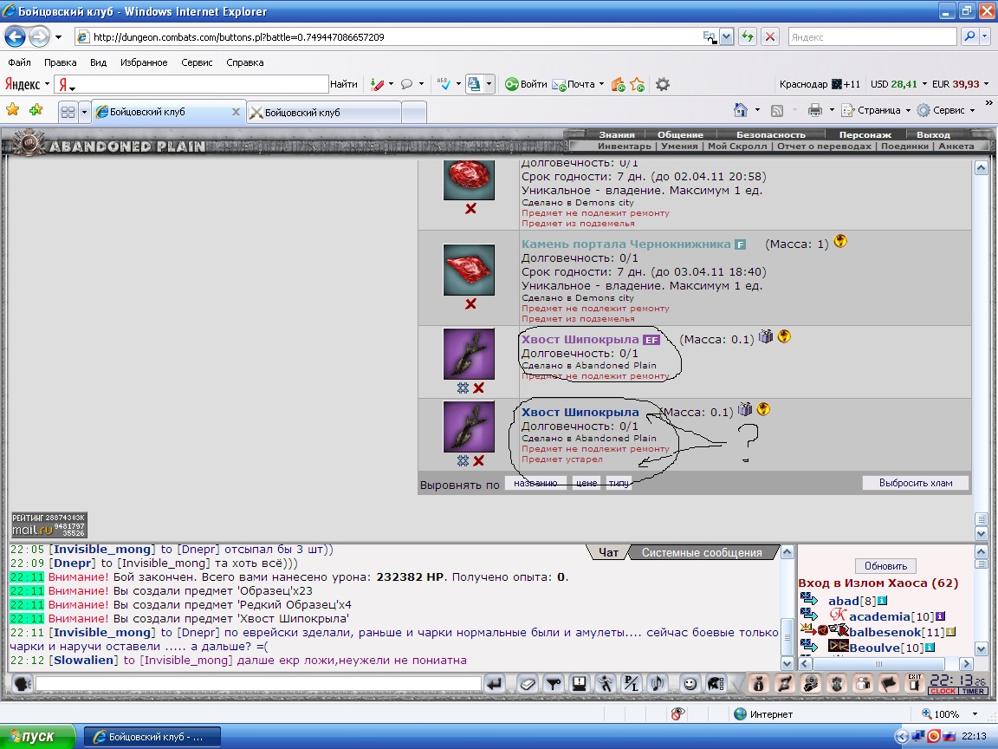
Task: Click the gold coin icon beside outdated Хвост Шипокрыла
Action: click(x=763, y=409)
